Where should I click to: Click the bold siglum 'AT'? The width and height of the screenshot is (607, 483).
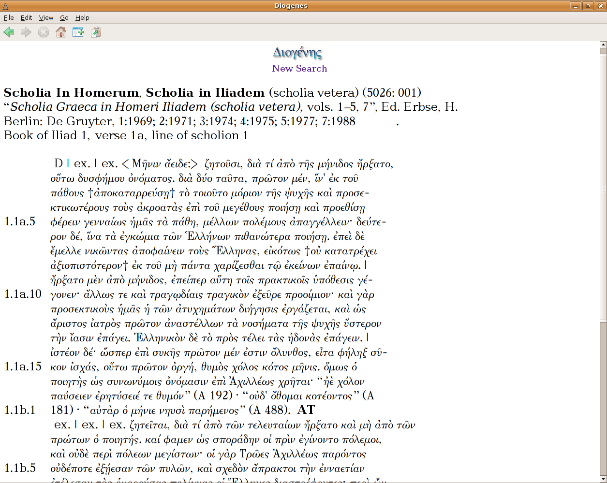click(306, 410)
